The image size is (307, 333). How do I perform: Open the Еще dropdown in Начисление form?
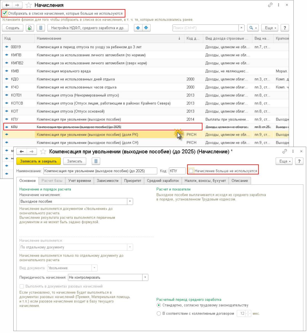[284, 161]
